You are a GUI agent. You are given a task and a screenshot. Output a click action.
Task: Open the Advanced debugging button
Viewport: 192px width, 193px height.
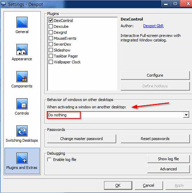click(x=168, y=169)
